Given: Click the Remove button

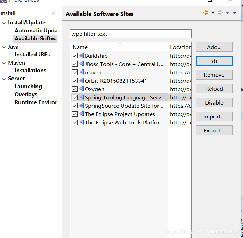Looking at the screenshot, I should point(214,75).
